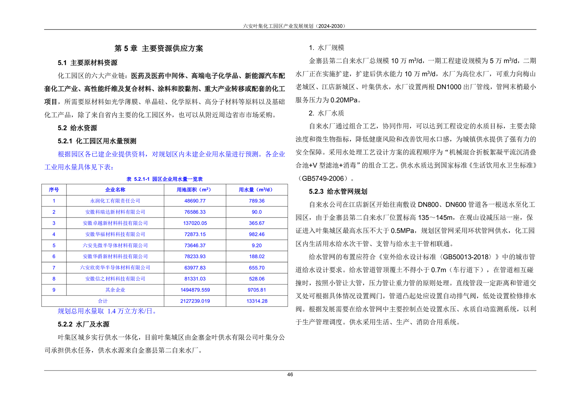The image size is (571, 404).
Task: Click the total water usage 13314.28
Action: [257, 301]
